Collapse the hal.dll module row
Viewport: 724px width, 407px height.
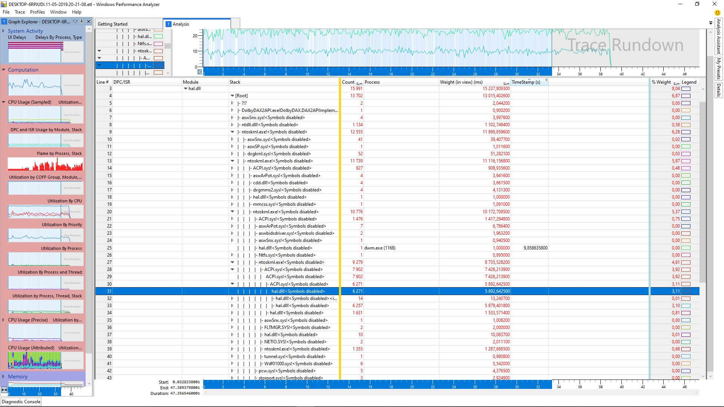(x=186, y=89)
